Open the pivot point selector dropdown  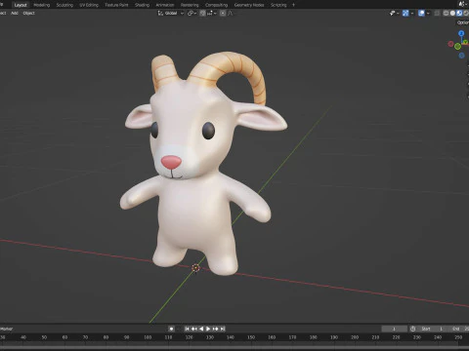192,13
